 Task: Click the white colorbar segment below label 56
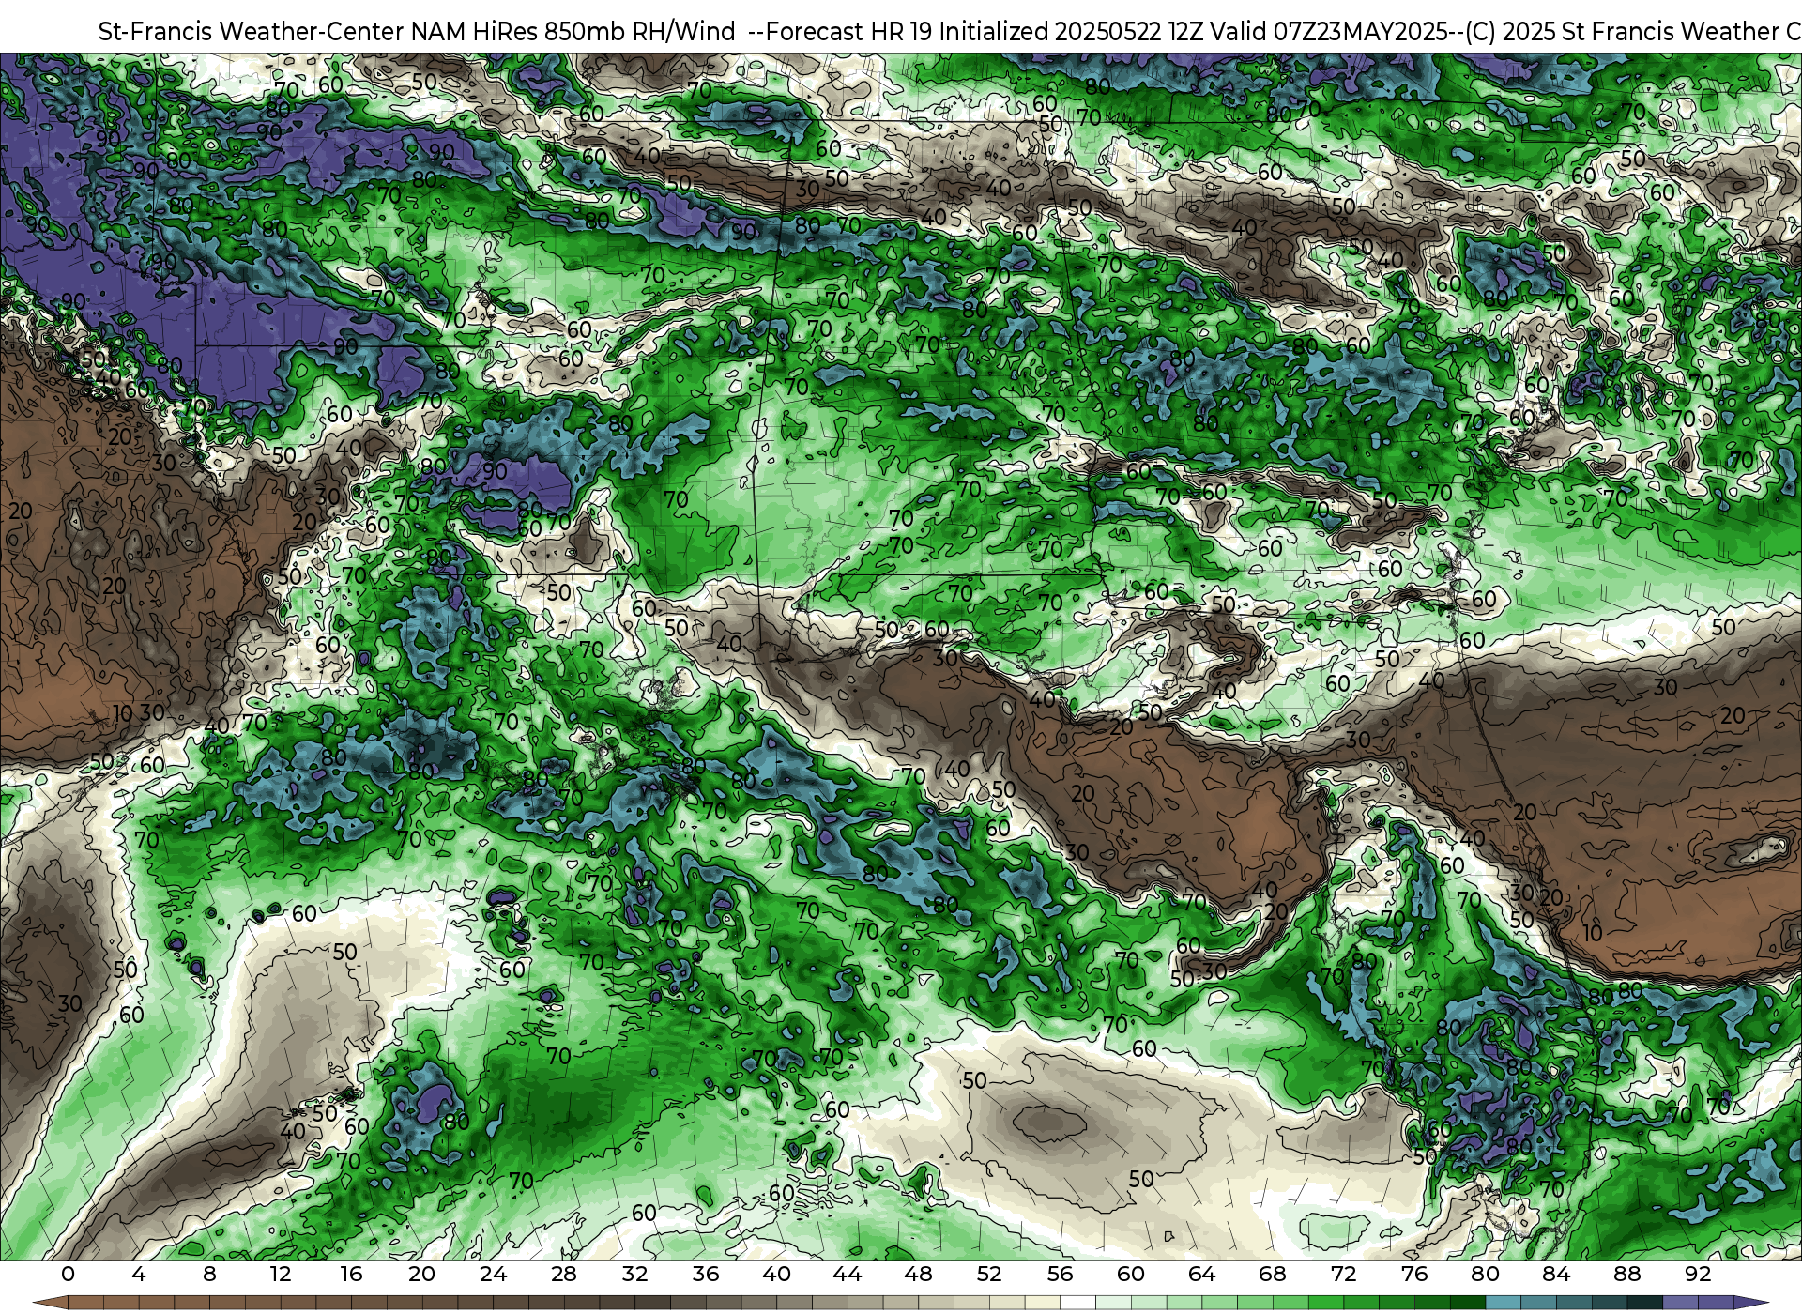1077,1303
